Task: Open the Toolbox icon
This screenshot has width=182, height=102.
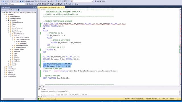Action: [100, 1]
